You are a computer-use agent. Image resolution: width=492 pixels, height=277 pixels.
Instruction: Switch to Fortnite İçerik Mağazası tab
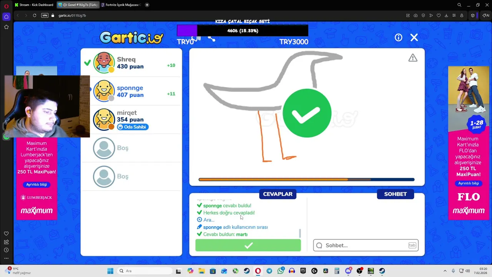pos(121,5)
